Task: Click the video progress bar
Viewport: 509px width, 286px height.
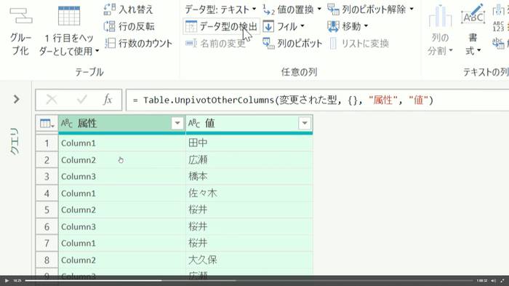Action: tap(249, 280)
